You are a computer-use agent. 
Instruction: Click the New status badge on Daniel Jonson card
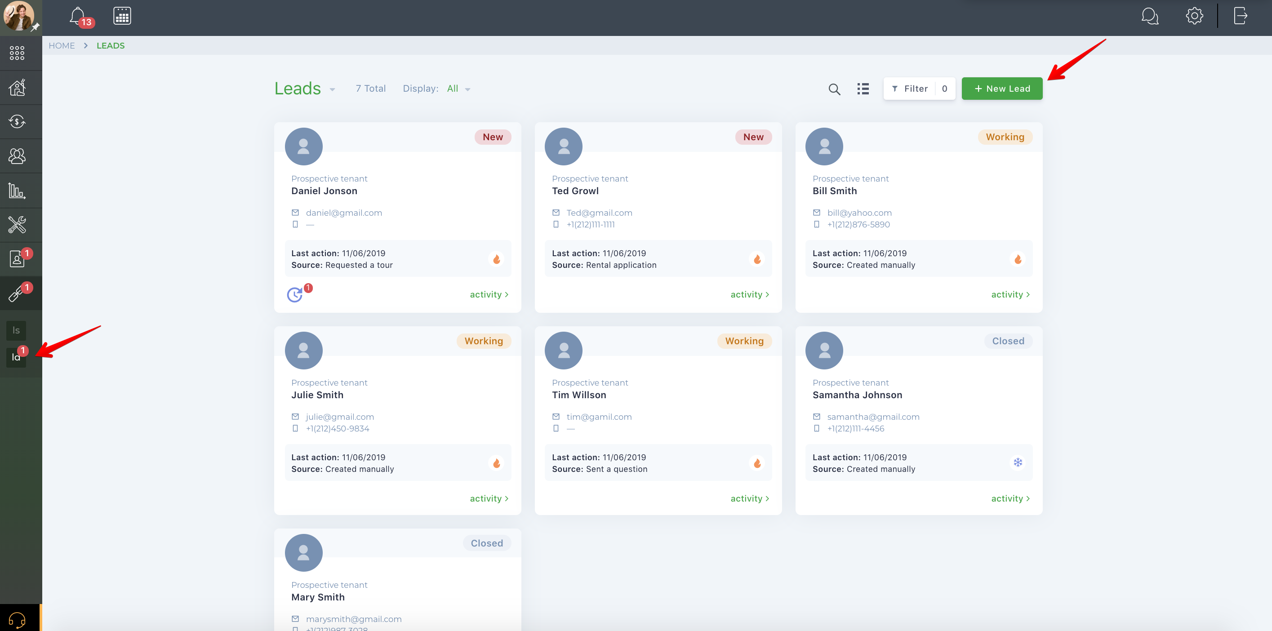(x=493, y=137)
